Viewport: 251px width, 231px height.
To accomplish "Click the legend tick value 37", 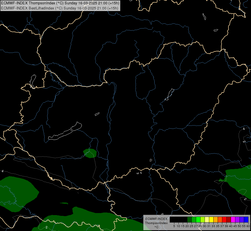I will tap(222, 226).
